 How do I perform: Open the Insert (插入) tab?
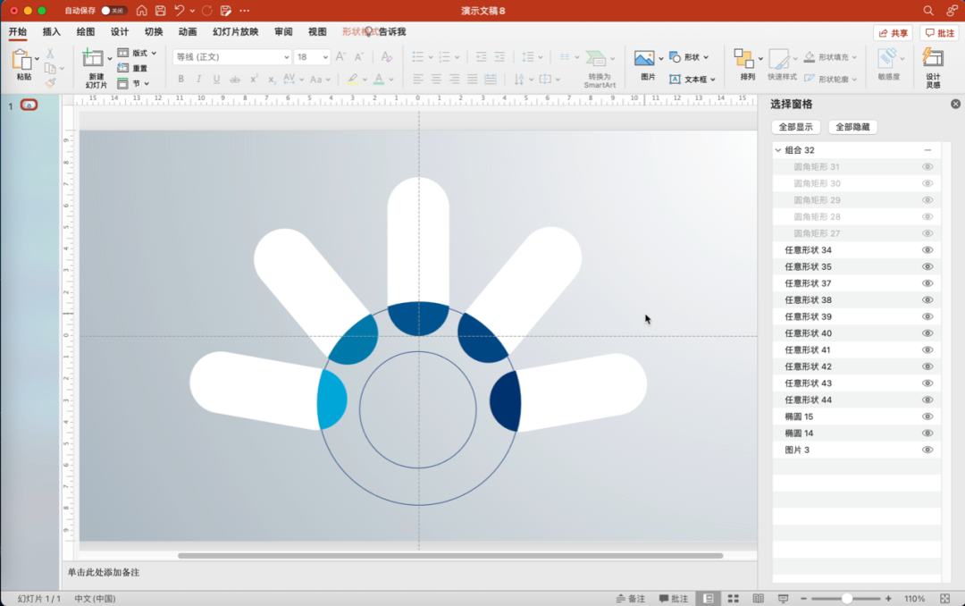[x=52, y=32]
